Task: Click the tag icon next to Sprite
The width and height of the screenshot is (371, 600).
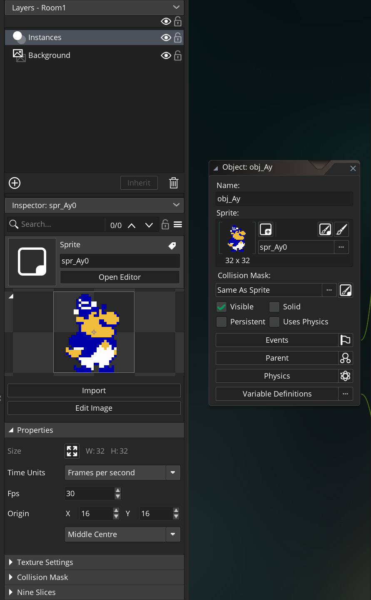Action: (172, 246)
